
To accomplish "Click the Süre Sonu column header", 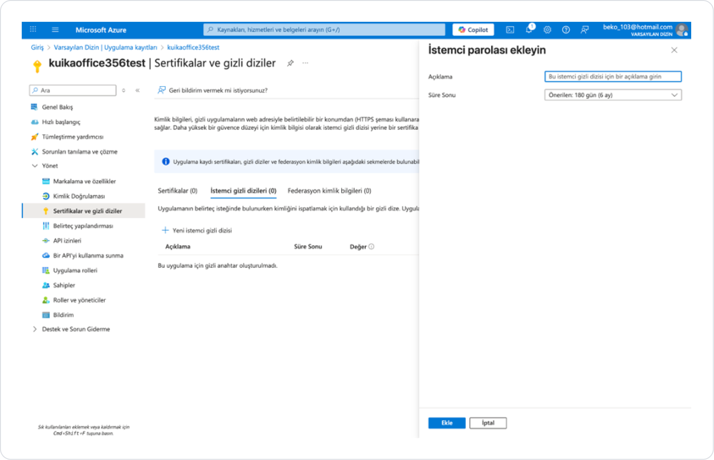I will click(308, 247).
